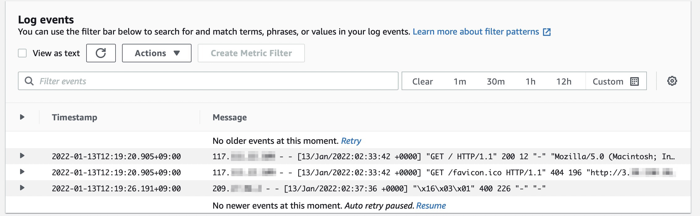
Task: Click the refresh log events icon button
Action: tap(101, 53)
